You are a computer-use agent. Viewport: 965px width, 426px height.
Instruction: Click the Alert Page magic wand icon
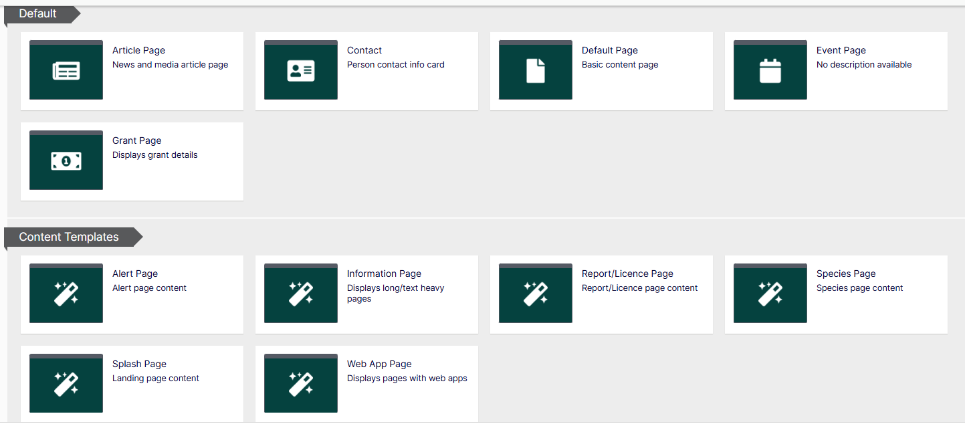[x=66, y=294]
